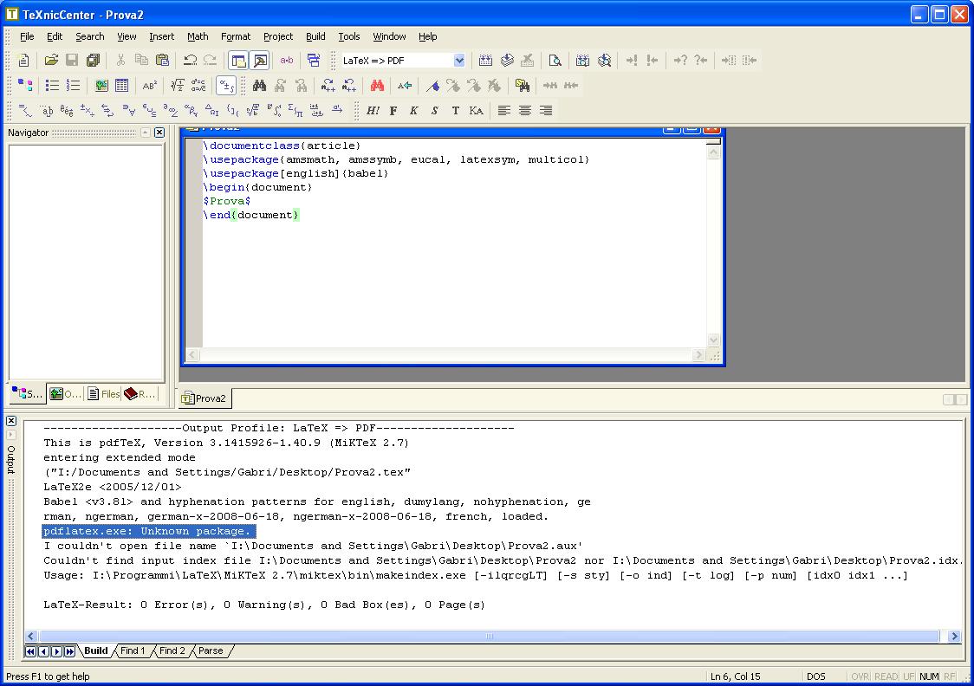The width and height of the screenshot is (974, 686).
Task: Click the insert table icon
Action: click(x=121, y=86)
